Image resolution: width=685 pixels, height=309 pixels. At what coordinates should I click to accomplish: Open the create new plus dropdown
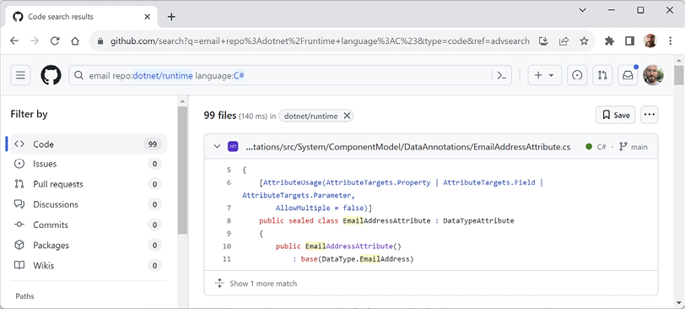tap(544, 75)
